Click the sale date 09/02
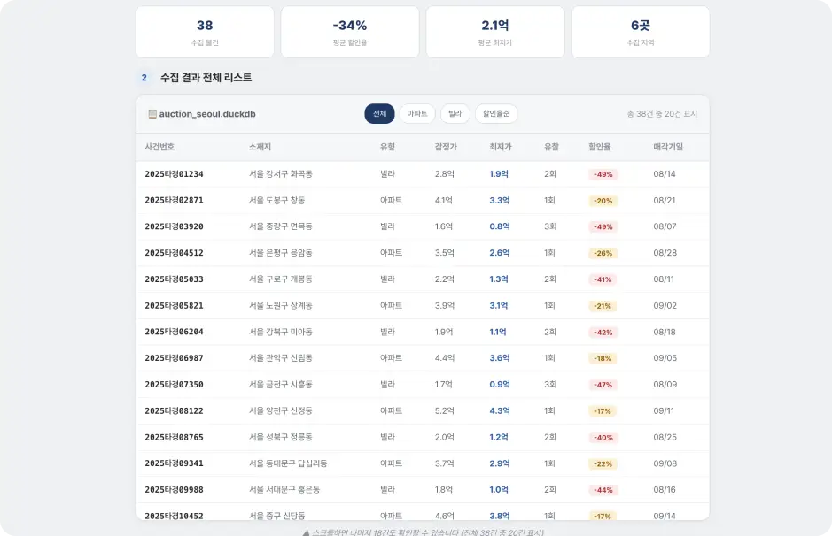 tap(665, 306)
